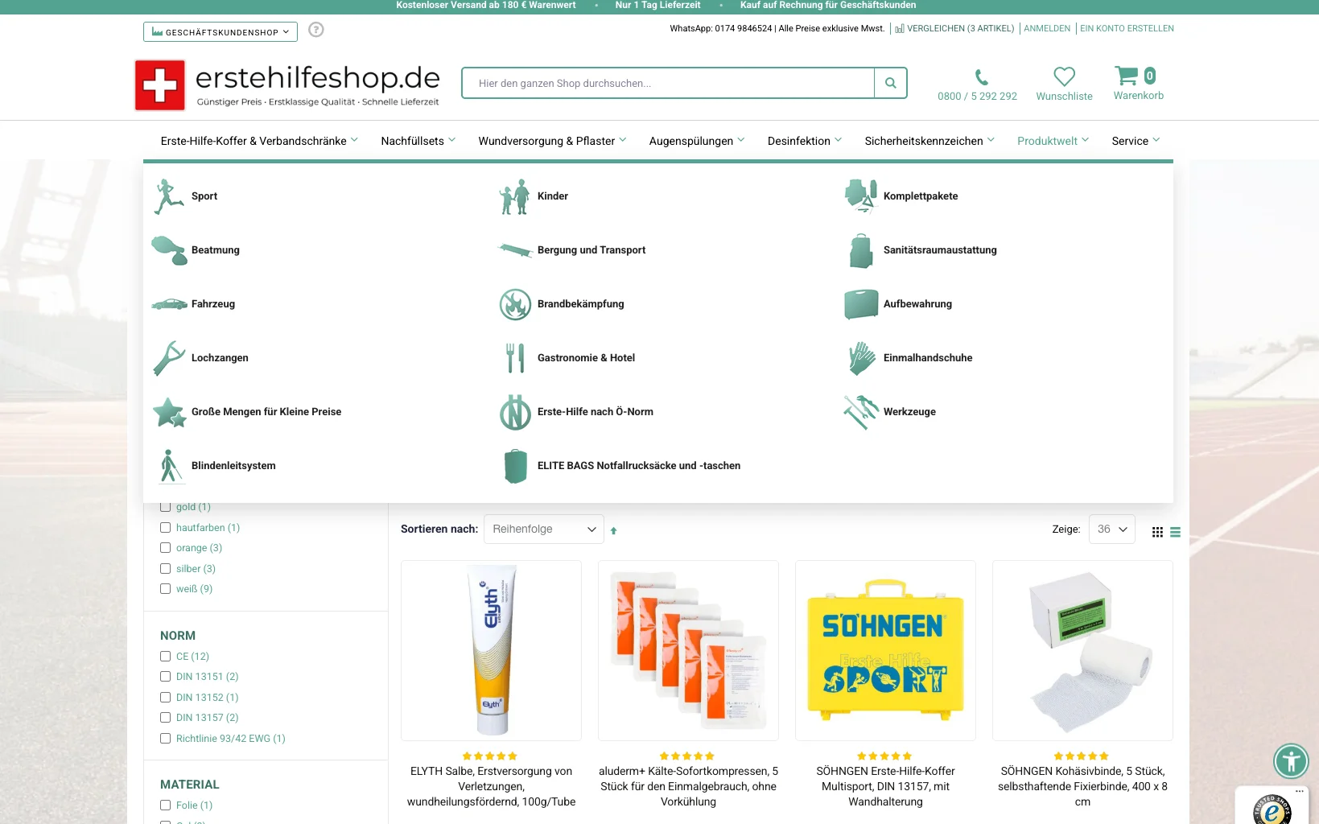The image size is (1319, 824).
Task: Open the Reihenfolge sort dropdown
Action: tap(544, 529)
